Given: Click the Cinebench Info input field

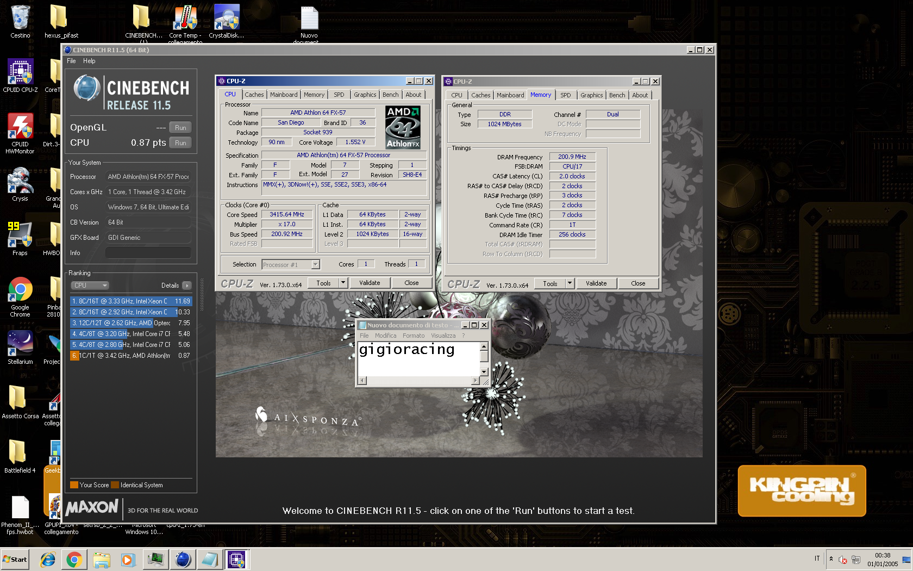Looking at the screenshot, I should point(148,253).
